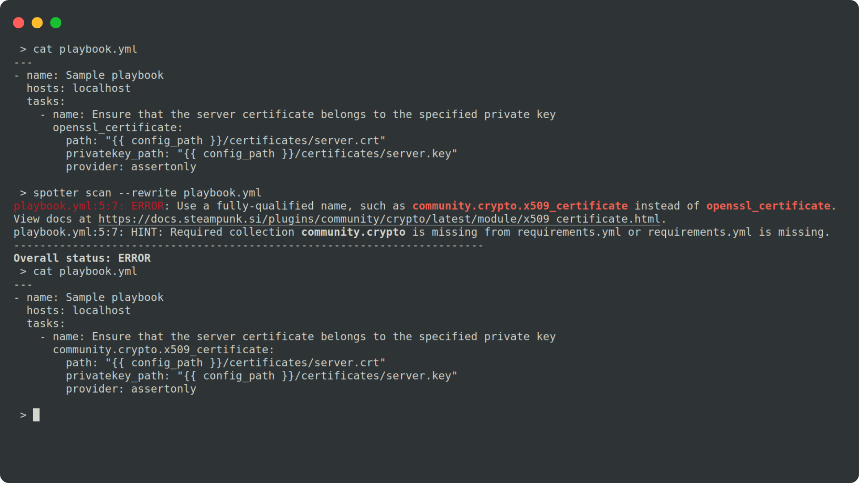Screen dimensions: 859x483
Task: Click the red openssl_certificate text in error
Action: click(x=768, y=206)
